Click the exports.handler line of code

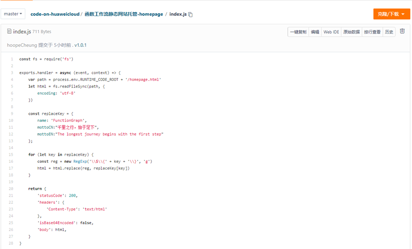(x=70, y=73)
